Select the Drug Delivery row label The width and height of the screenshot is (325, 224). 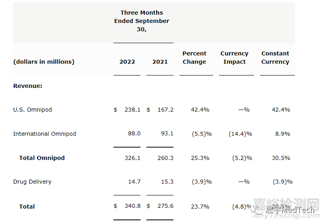click(x=32, y=181)
